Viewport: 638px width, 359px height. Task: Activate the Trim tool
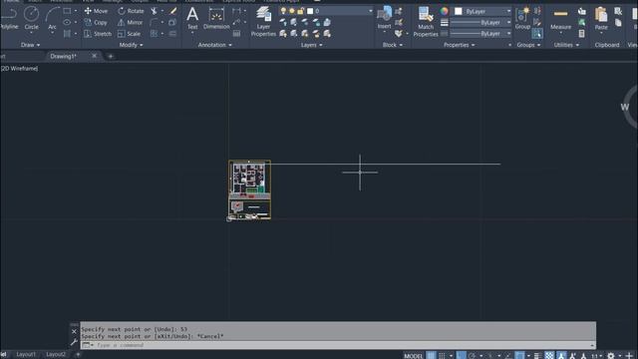tap(155, 11)
